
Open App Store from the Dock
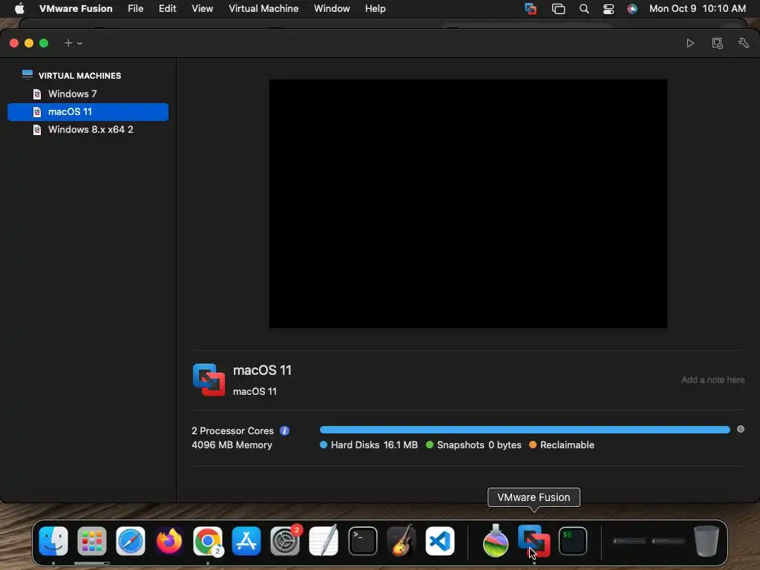[246, 541]
